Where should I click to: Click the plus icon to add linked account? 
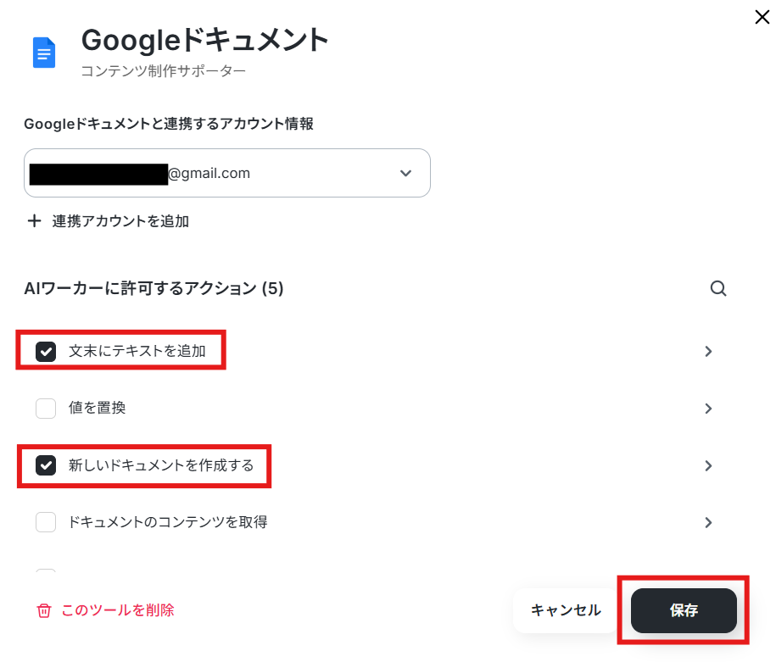tap(34, 220)
